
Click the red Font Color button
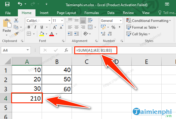[52, 34]
